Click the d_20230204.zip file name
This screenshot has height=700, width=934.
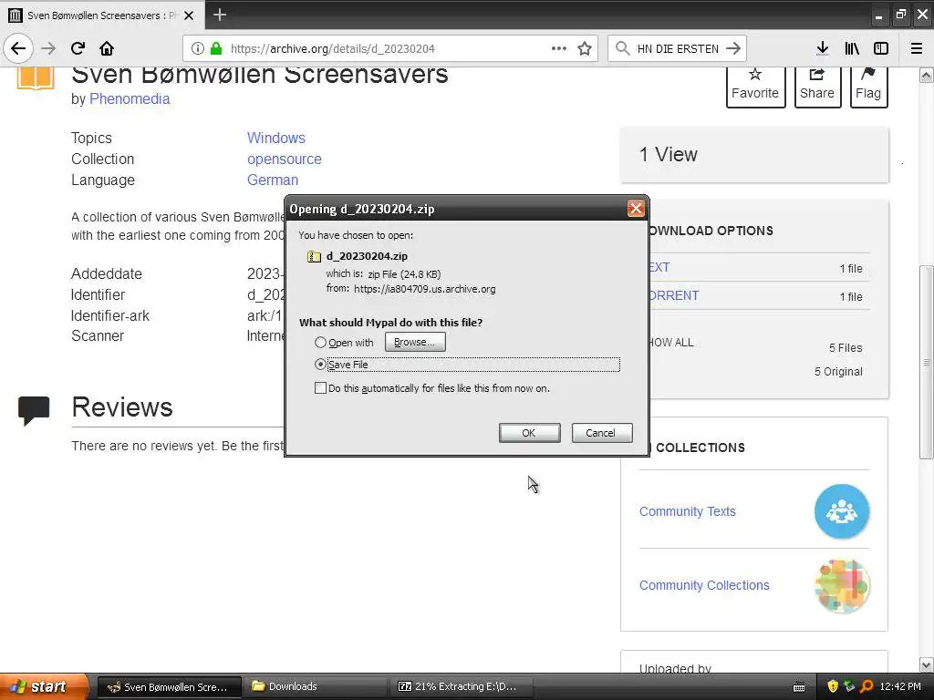coord(367,256)
